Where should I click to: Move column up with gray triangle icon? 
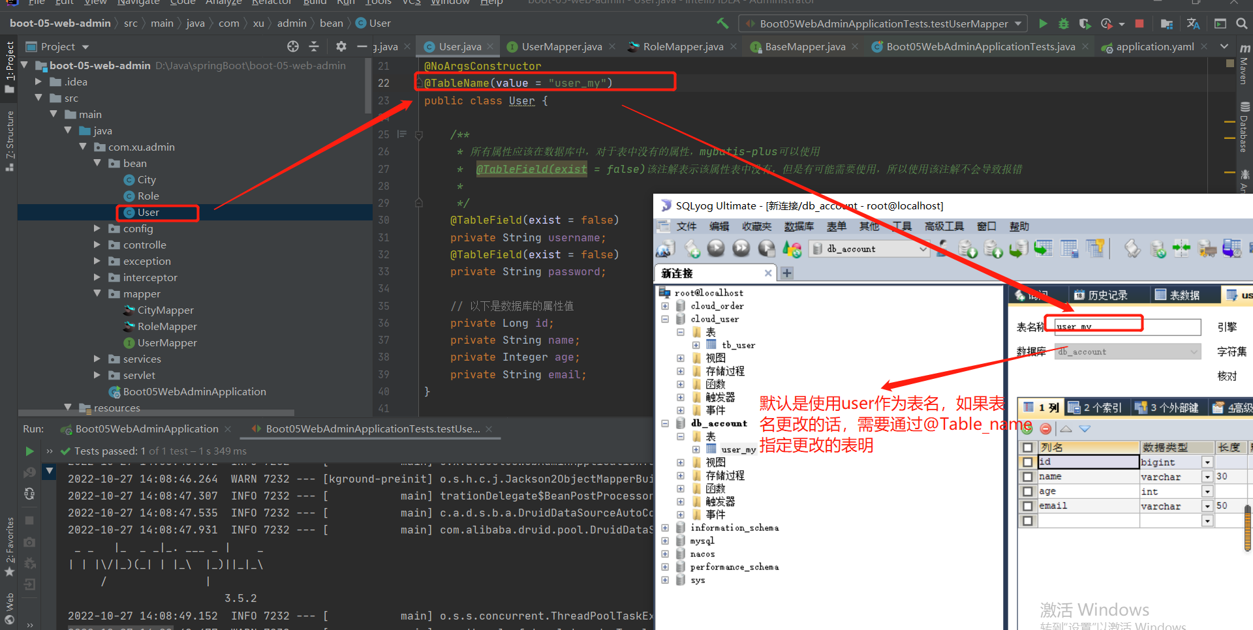[x=1066, y=428]
